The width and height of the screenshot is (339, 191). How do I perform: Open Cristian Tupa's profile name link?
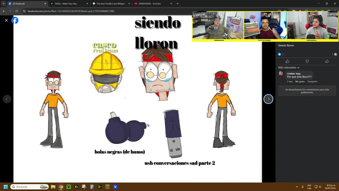pos(294,74)
